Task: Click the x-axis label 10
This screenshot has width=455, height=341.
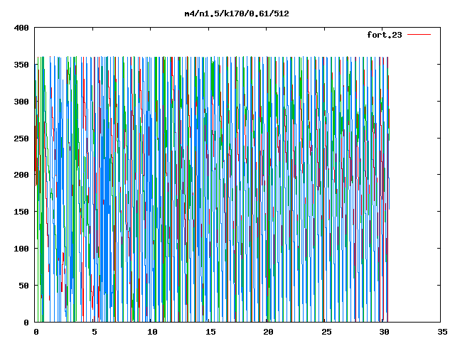Action: click(x=152, y=332)
